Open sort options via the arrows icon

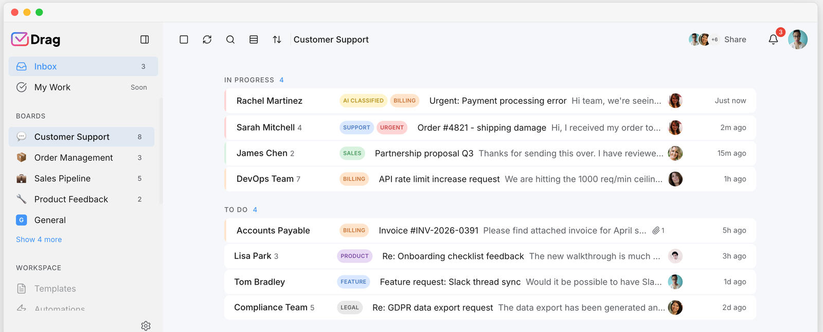tap(277, 40)
